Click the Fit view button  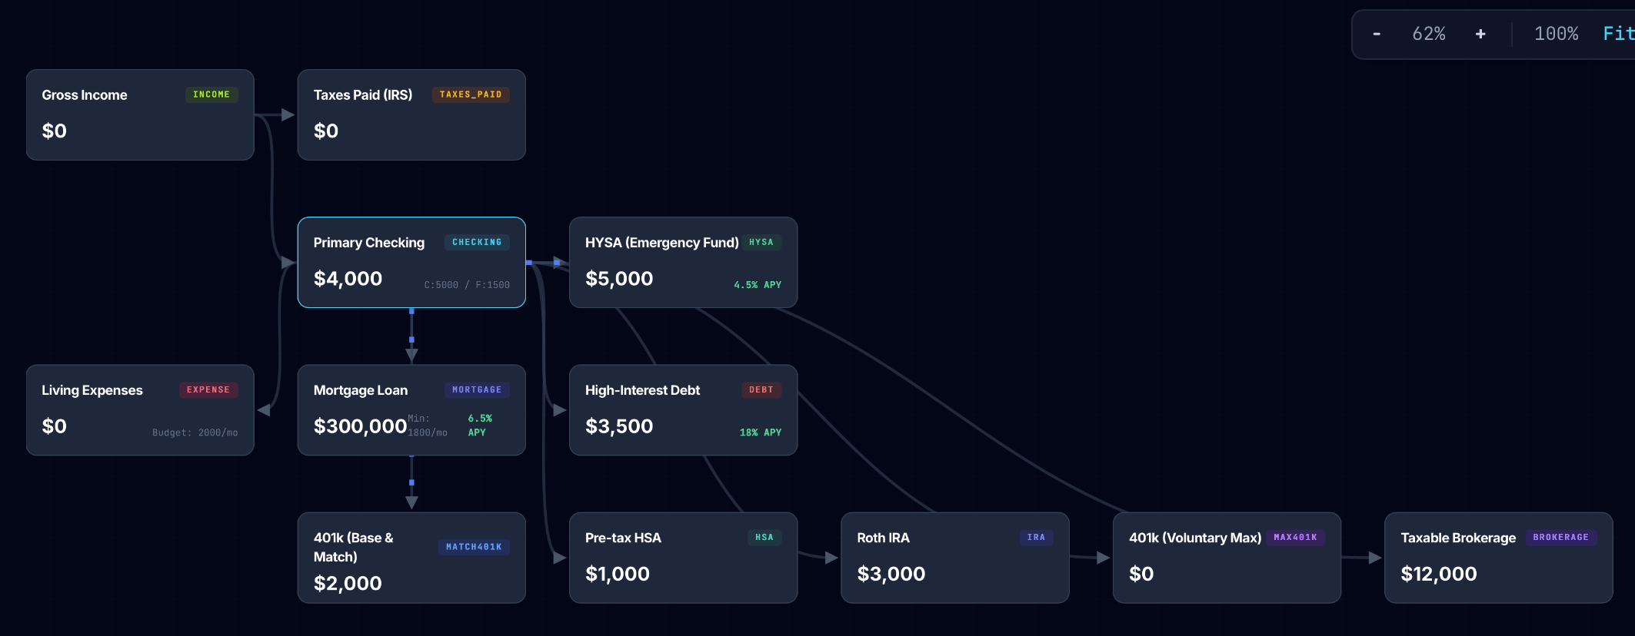pyautogui.click(x=1618, y=34)
